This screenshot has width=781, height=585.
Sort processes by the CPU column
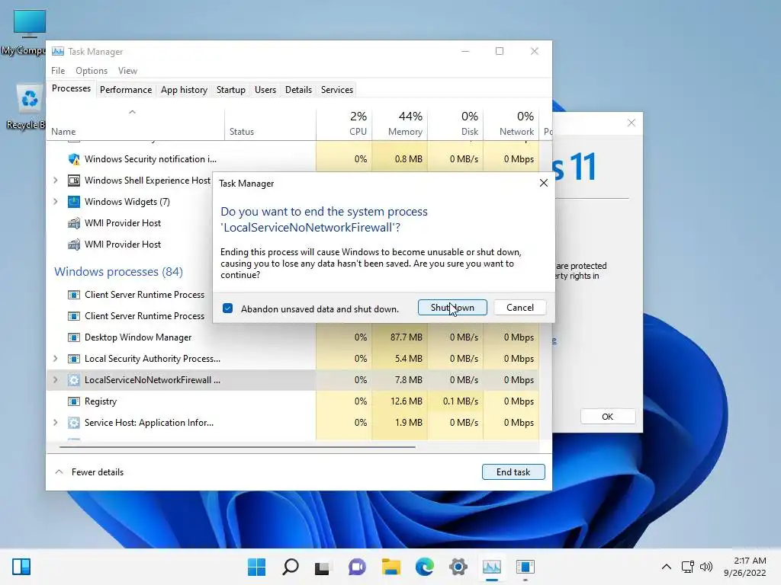pyautogui.click(x=344, y=123)
